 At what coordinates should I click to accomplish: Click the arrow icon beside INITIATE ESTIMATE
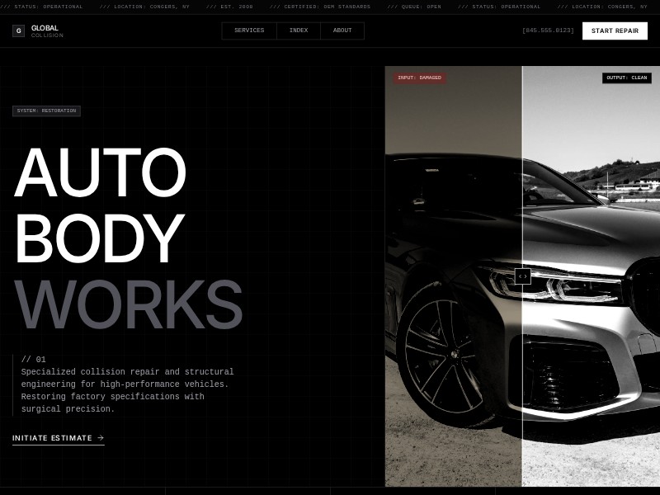click(x=99, y=438)
